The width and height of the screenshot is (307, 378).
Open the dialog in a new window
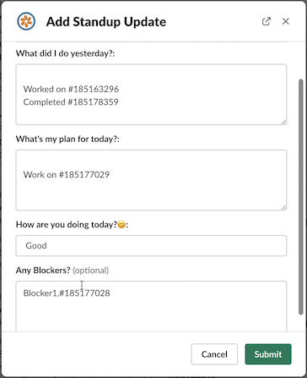point(266,21)
